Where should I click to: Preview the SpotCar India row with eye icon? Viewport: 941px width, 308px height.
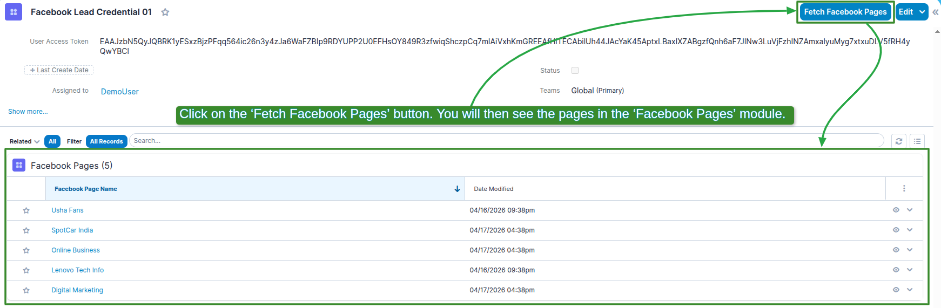[896, 230]
